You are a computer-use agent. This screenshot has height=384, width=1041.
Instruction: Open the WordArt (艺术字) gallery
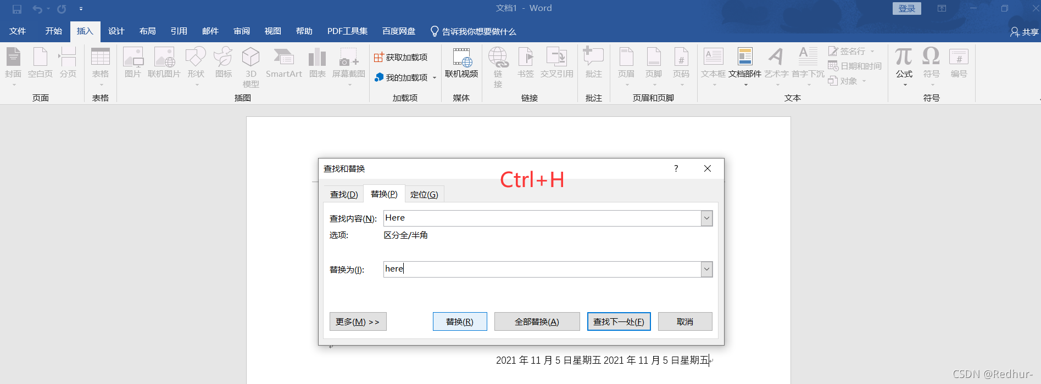(x=776, y=66)
